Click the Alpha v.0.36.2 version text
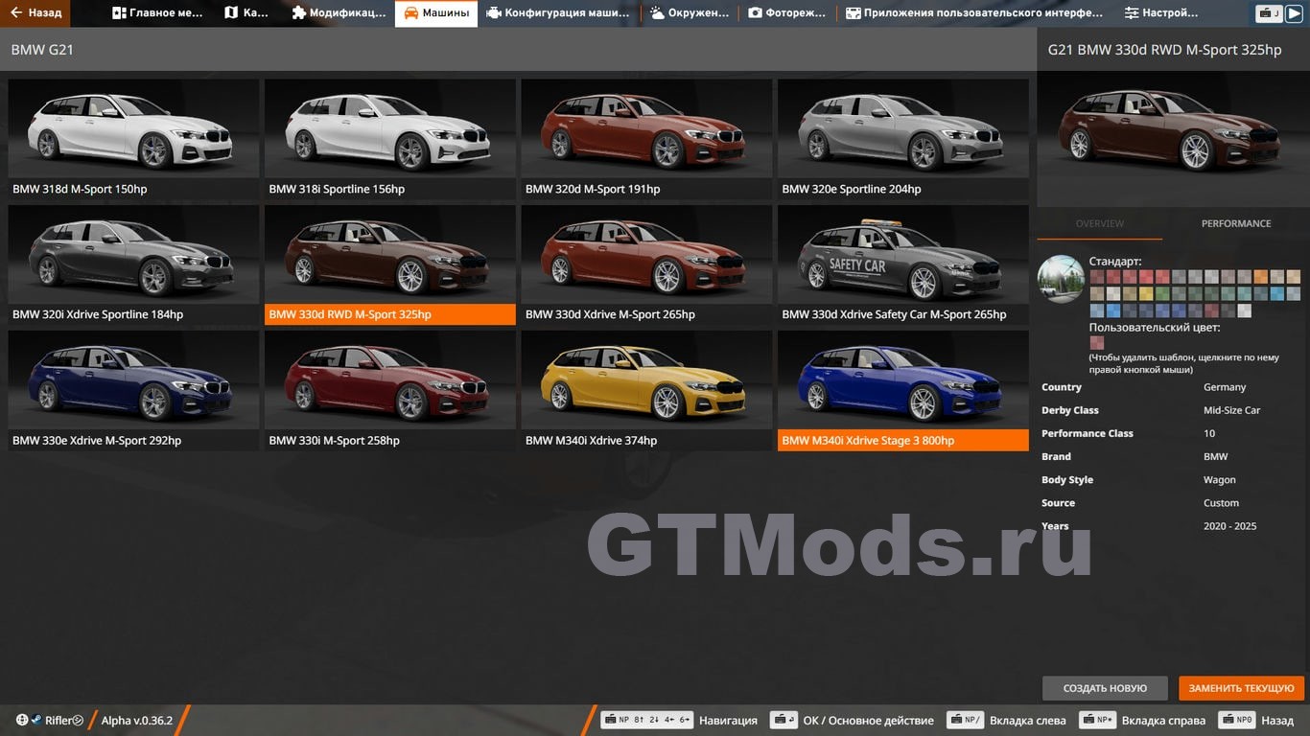1310x736 pixels. pyautogui.click(x=137, y=720)
